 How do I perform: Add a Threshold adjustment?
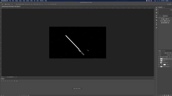pos(165,23)
